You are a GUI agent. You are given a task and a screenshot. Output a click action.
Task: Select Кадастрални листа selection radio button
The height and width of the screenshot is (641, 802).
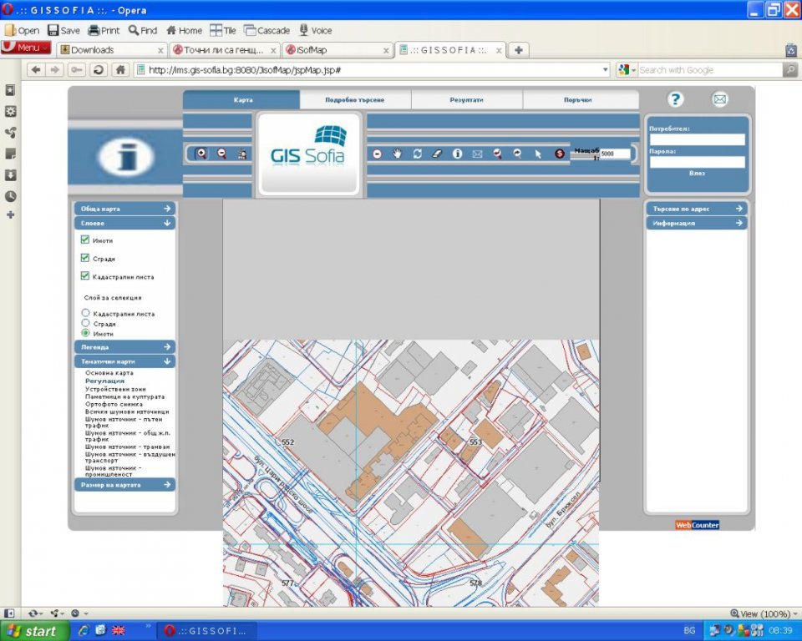coord(85,313)
